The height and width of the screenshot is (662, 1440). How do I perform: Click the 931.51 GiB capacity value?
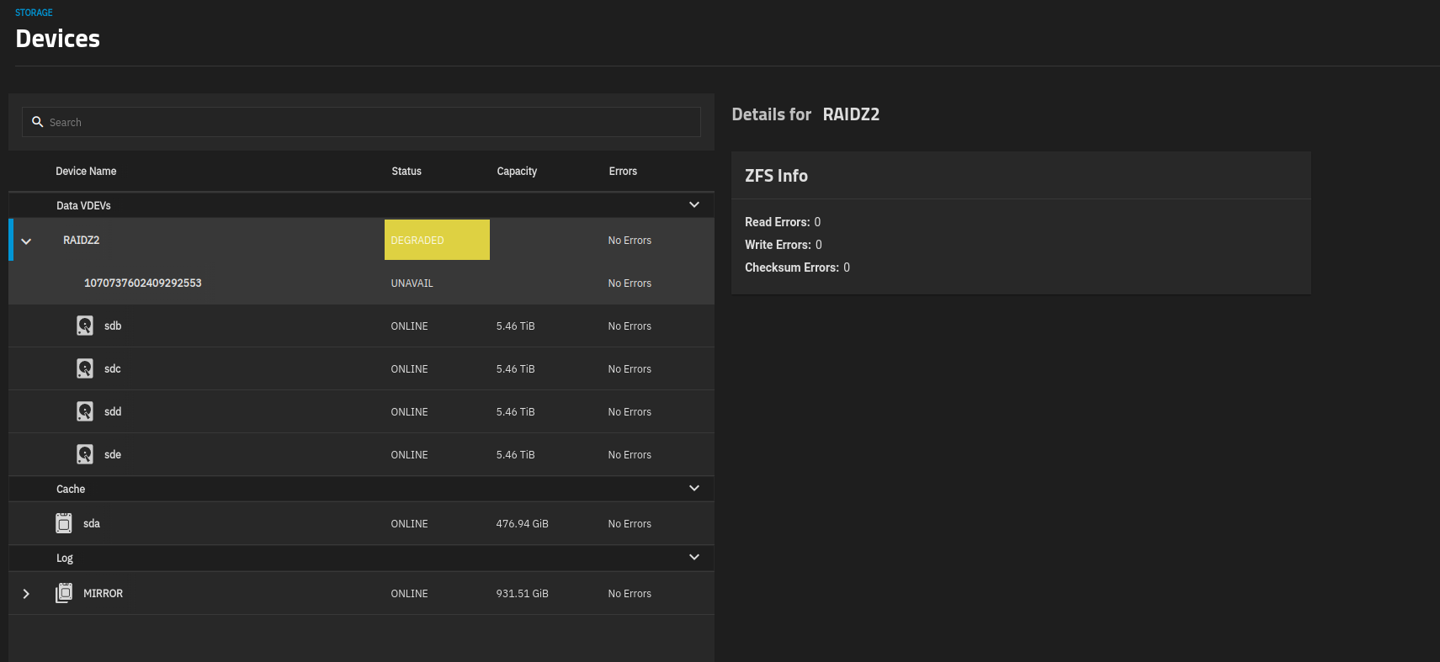tap(522, 594)
